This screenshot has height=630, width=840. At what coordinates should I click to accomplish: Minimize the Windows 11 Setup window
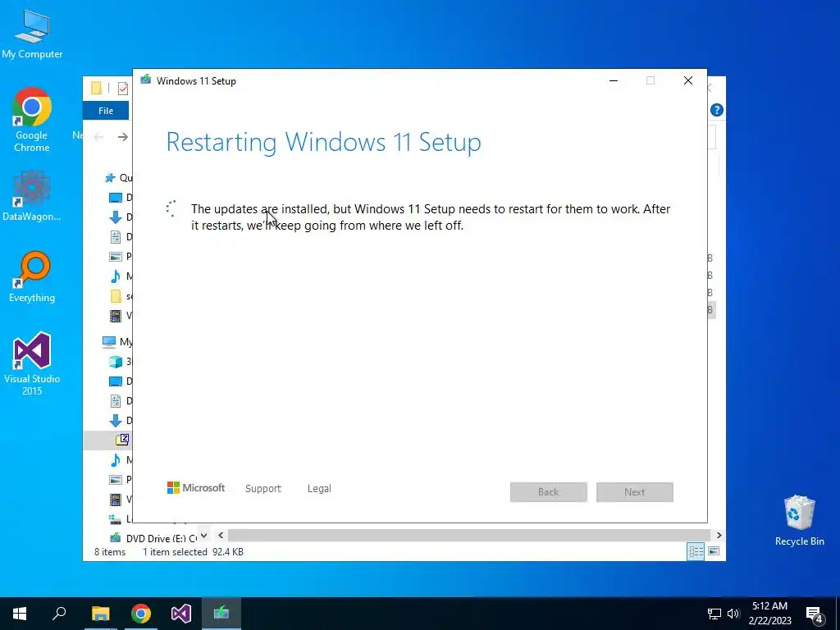coord(614,80)
